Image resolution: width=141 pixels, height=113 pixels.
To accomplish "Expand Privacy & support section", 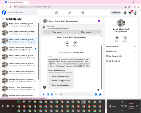I will point(121,61).
